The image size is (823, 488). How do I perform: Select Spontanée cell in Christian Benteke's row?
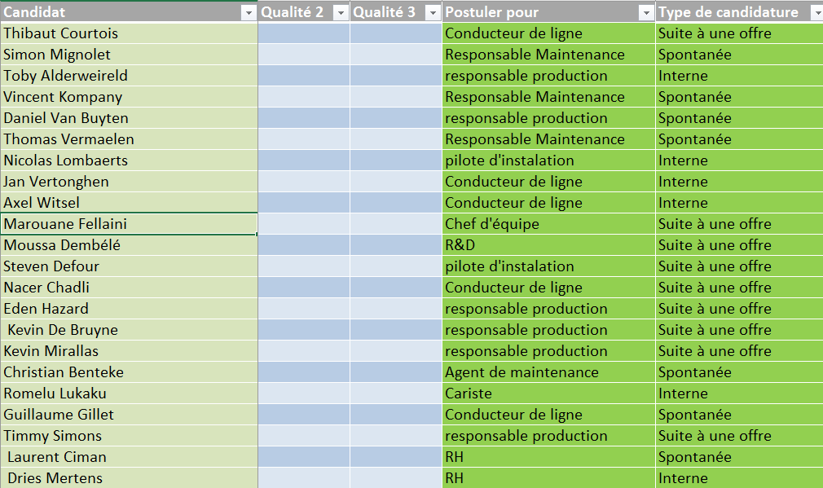pos(738,372)
